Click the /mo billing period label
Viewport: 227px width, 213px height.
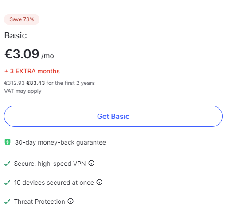(47, 56)
